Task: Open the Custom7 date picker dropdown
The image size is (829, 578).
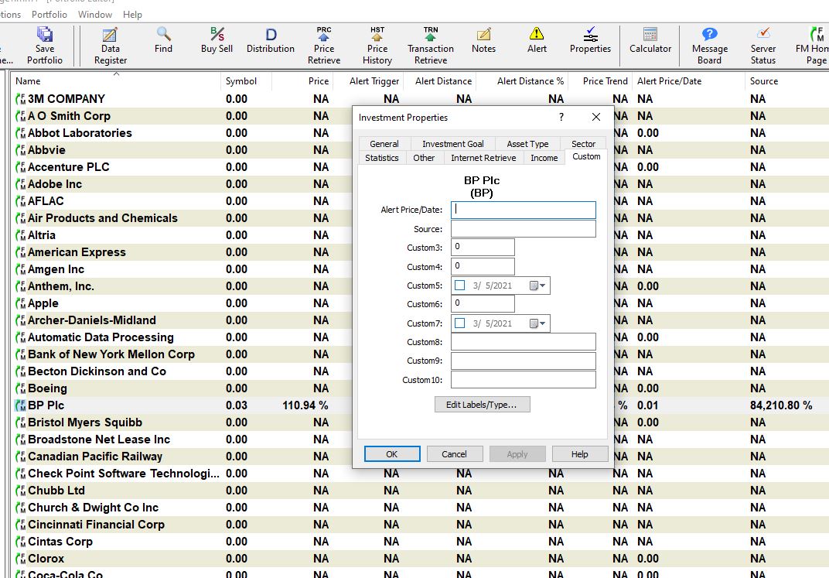Action: (537, 323)
